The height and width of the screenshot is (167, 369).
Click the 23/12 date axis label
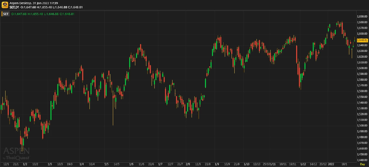coord(323,164)
